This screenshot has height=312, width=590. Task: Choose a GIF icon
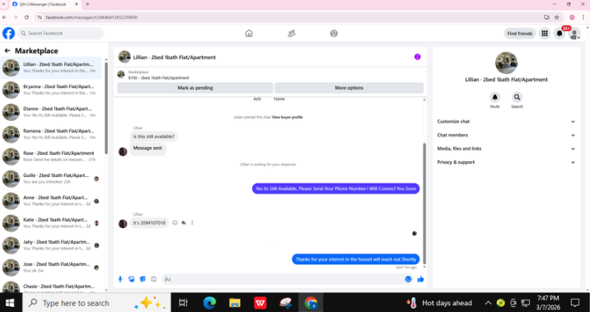[x=153, y=279]
